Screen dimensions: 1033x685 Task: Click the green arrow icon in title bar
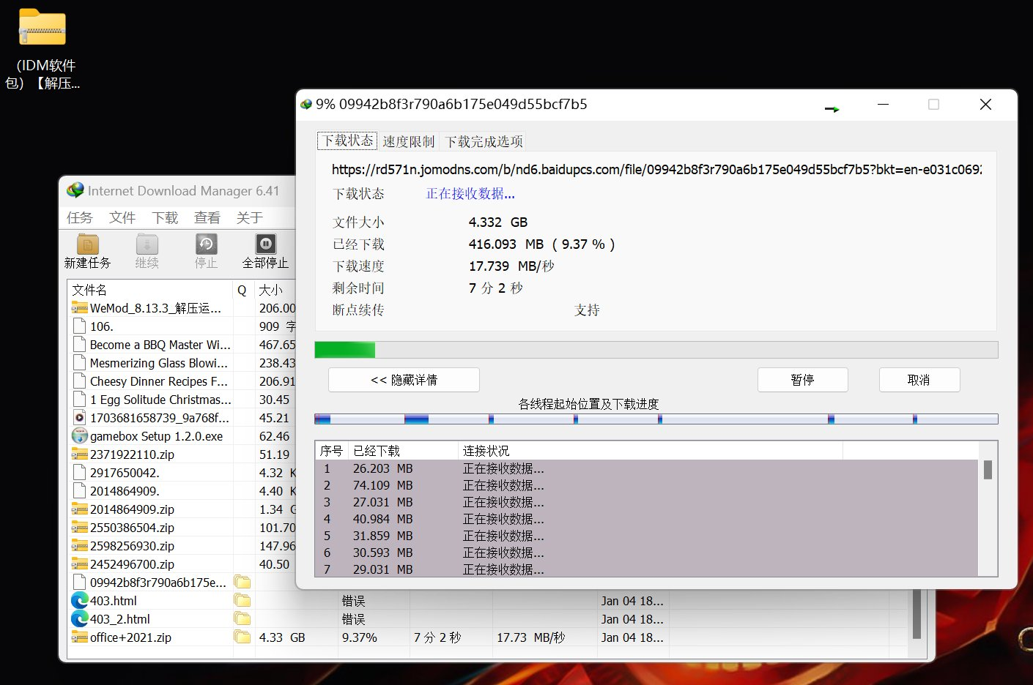(832, 109)
